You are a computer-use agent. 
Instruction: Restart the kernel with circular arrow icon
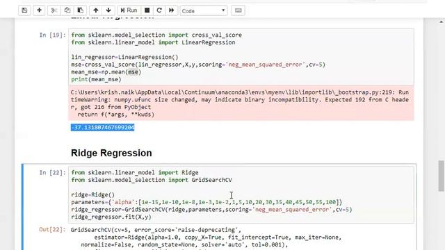[159, 10]
